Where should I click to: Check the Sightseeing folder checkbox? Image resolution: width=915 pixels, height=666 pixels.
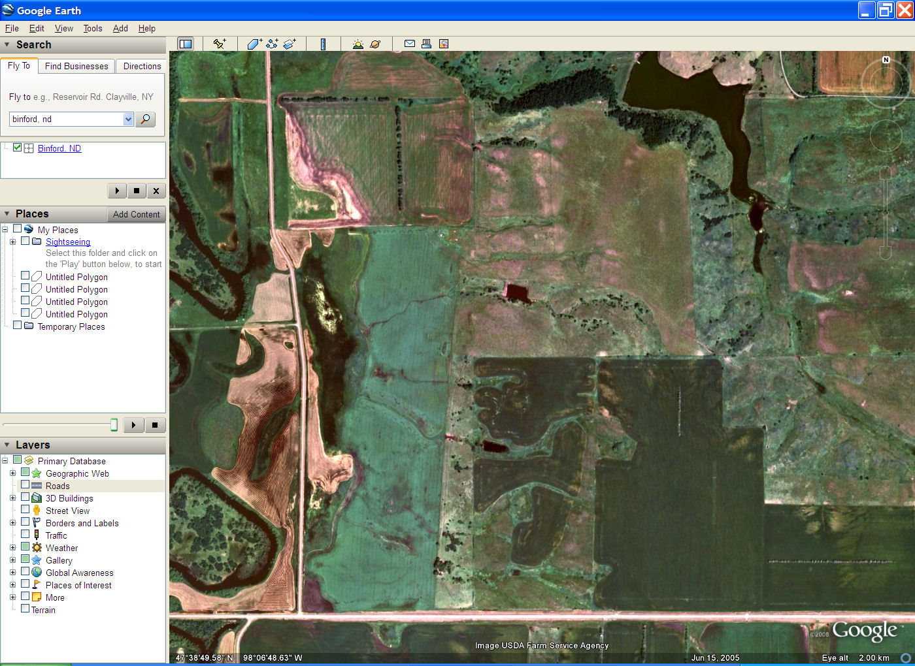[25, 241]
